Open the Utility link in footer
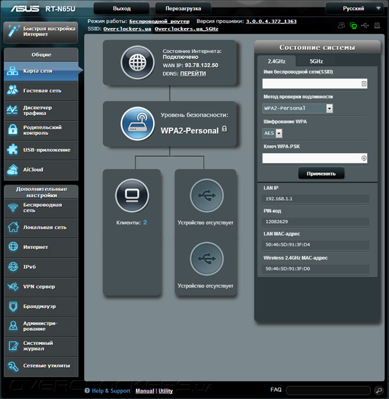The image size is (389, 399). coord(165,391)
